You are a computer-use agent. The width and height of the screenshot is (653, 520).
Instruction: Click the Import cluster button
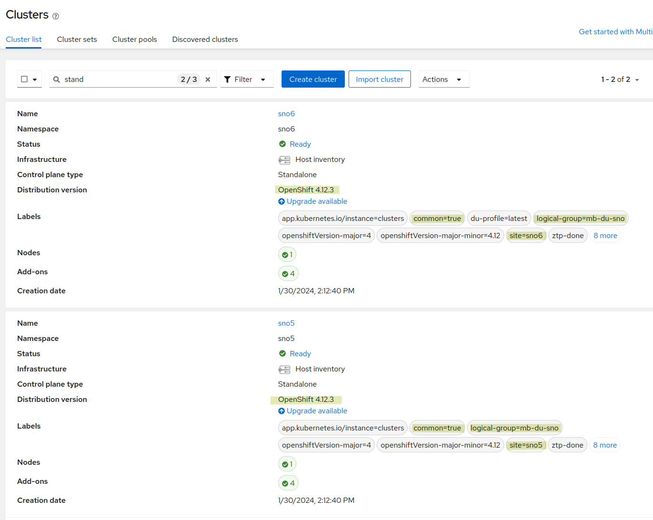[x=379, y=80]
